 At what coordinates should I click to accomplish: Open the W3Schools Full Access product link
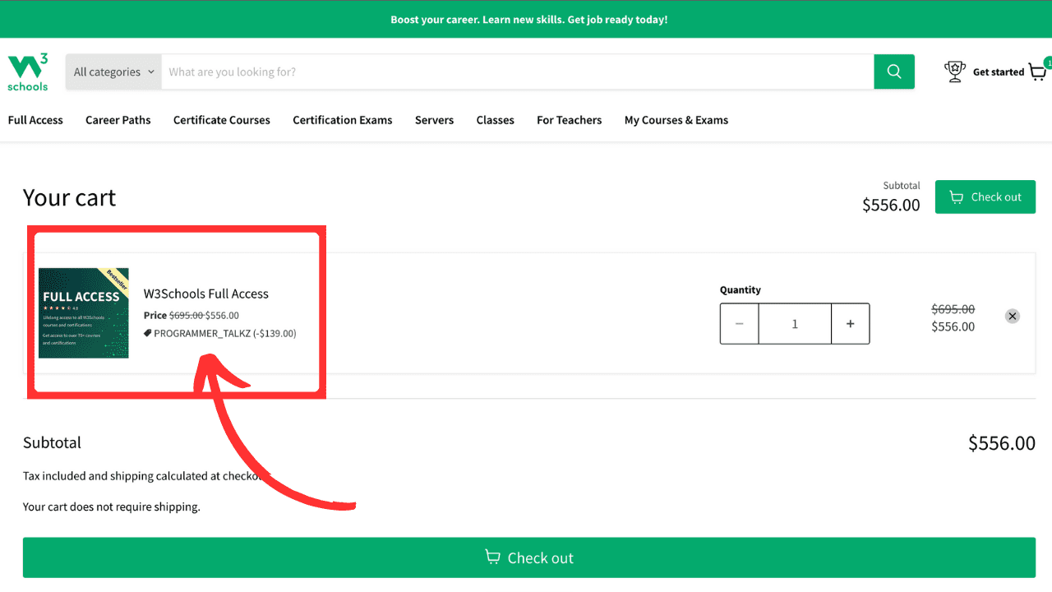pos(206,294)
